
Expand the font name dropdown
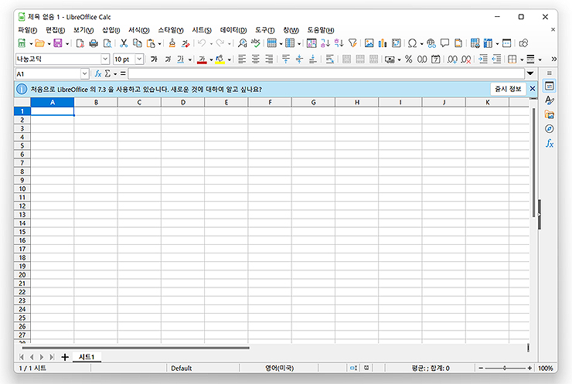[x=105, y=59]
